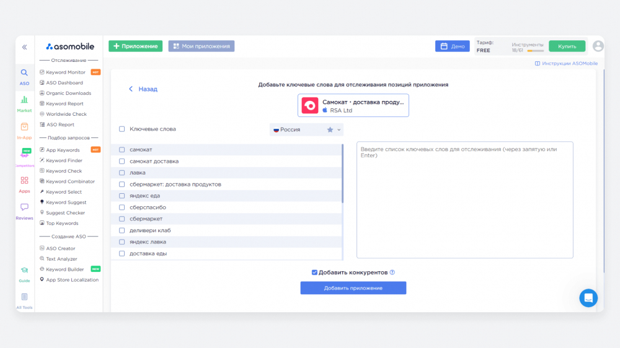This screenshot has width=620, height=348.
Task: Click the Самокат app card
Action: pyautogui.click(x=353, y=105)
